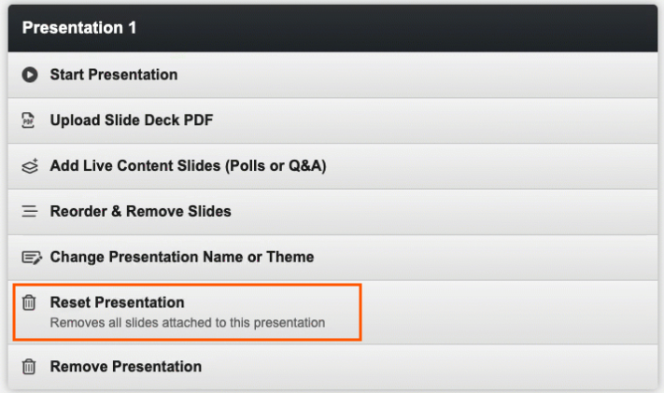Open Change Presentation Name or Theme
This screenshot has height=393, width=664.
181,257
